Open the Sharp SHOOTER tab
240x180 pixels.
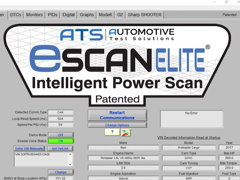145,15
